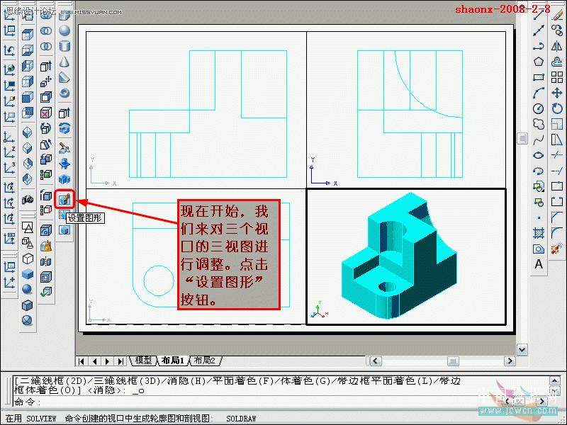
Task: Select the Mirror modify tool
Action: [557, 46]
